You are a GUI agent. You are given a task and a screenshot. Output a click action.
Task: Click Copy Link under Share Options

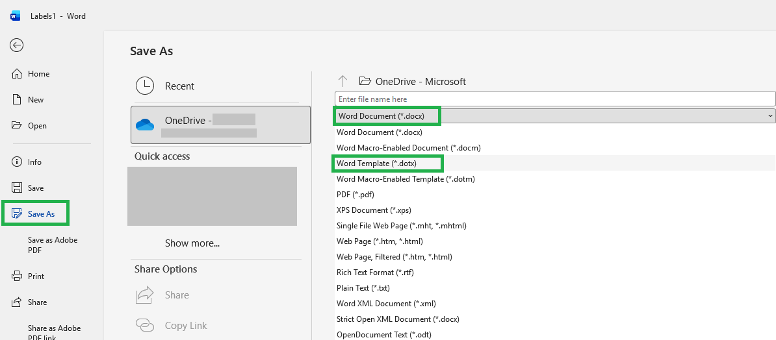tap(171, 325)
